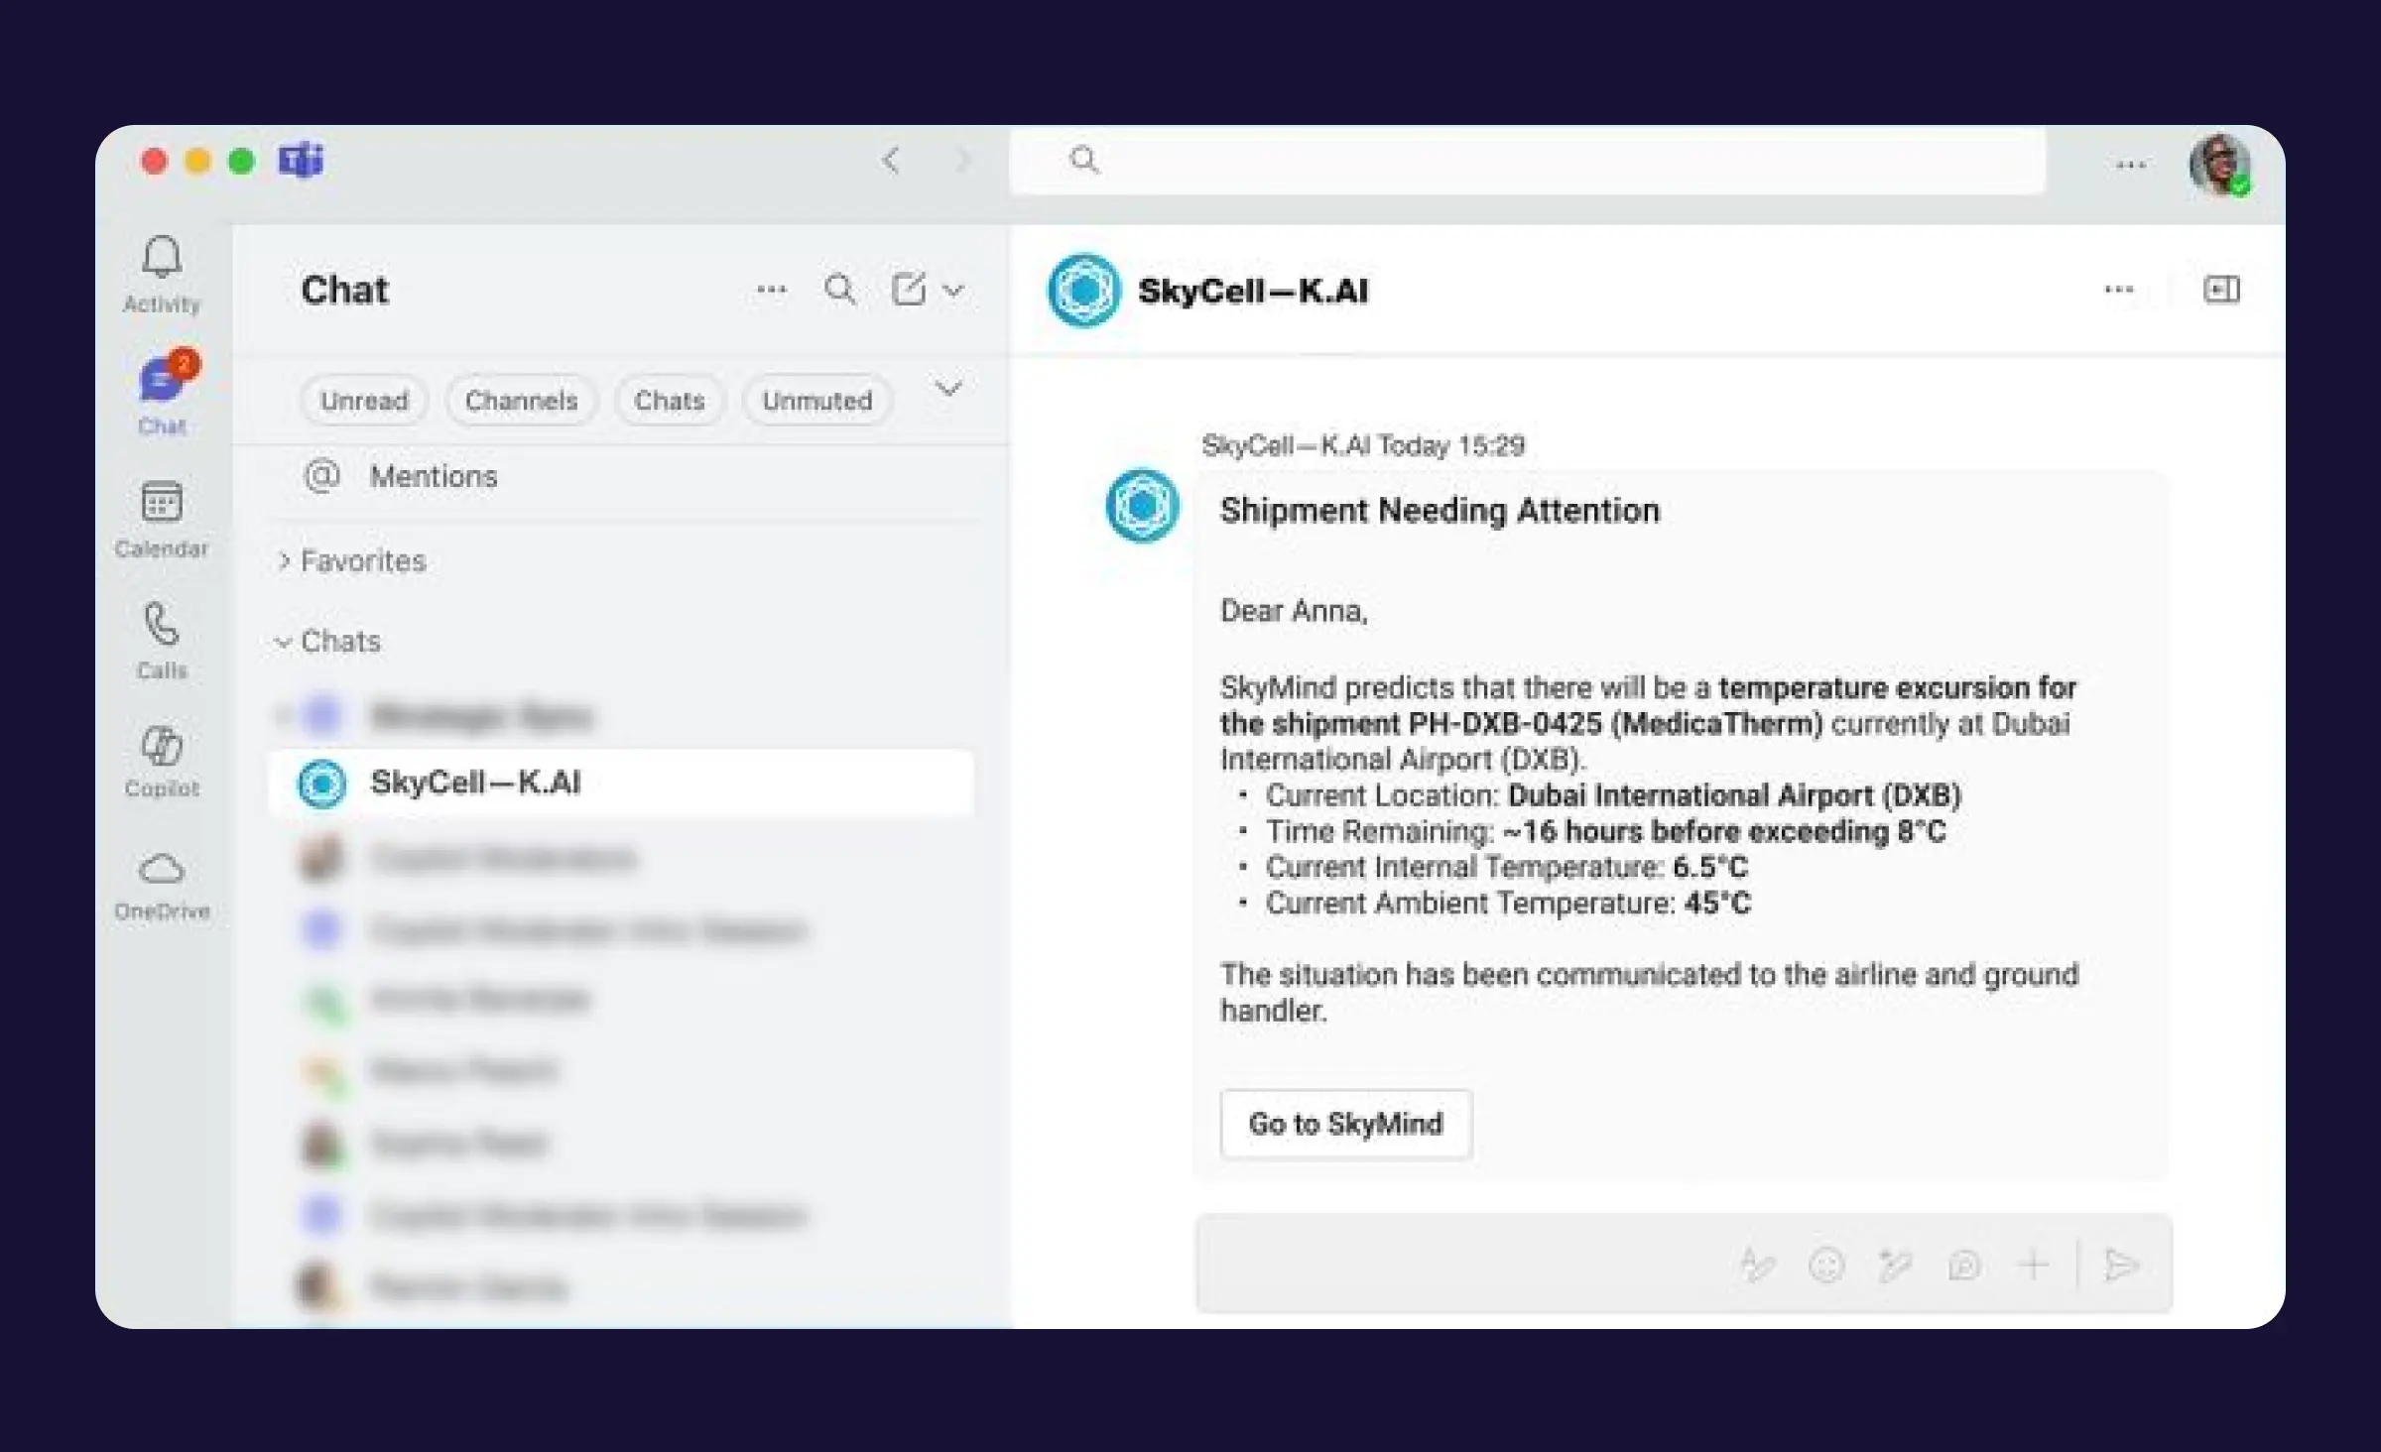Go forward with the right arrow
Screen dimensions: 2381x1452
click(961, 160)
